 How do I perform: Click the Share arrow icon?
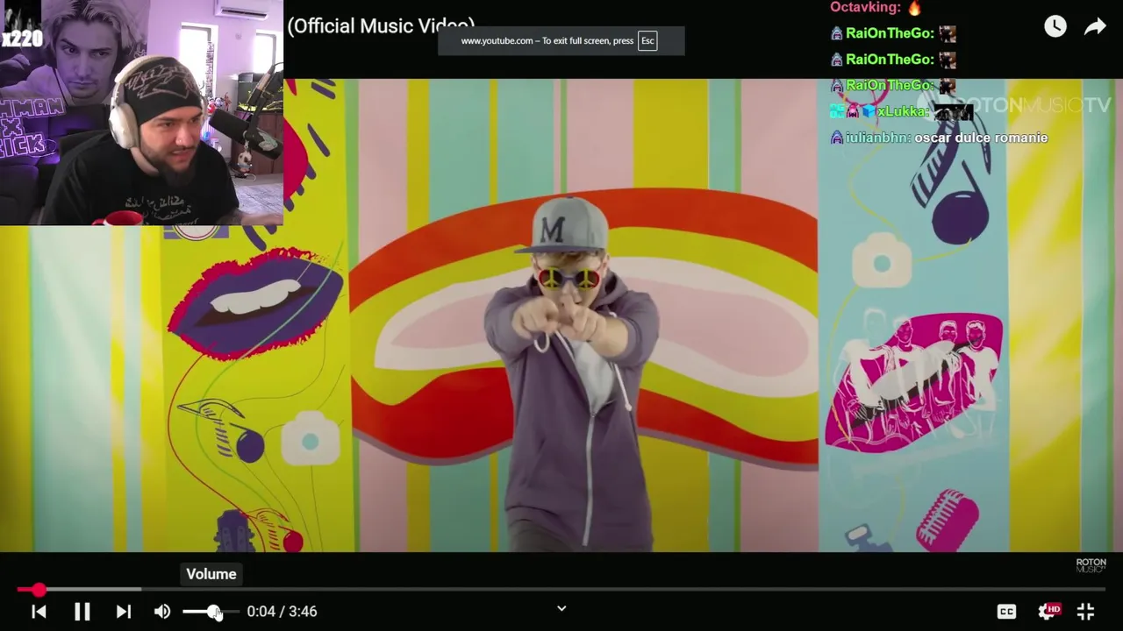click(x=1095, y=26)
